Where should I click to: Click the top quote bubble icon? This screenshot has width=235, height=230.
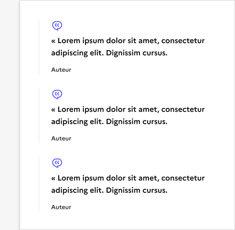pos(57,26)
